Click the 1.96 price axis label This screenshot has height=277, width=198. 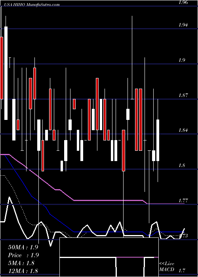click(x=184, y=2)
